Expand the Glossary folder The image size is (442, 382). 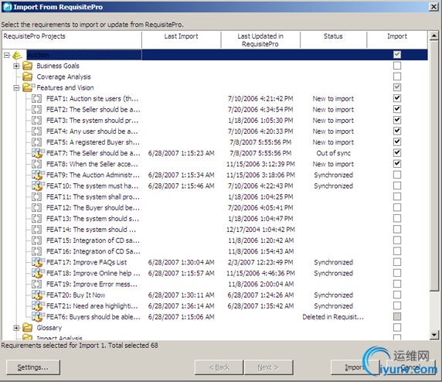click(16, 328)
